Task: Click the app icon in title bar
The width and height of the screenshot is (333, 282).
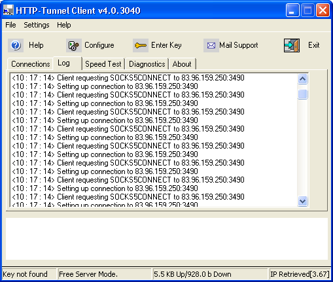Action: coord(9,10)
